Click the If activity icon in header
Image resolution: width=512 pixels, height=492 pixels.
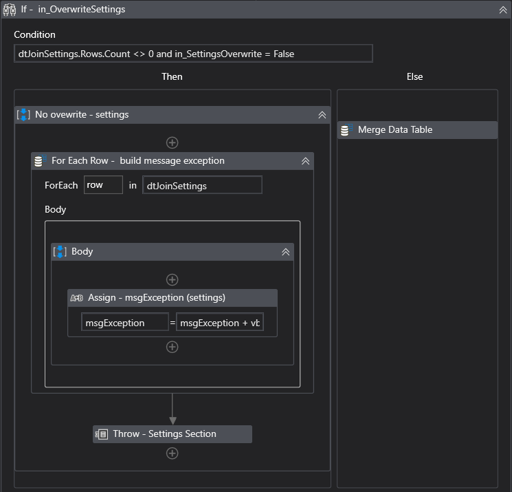click(x=10, y=10)
